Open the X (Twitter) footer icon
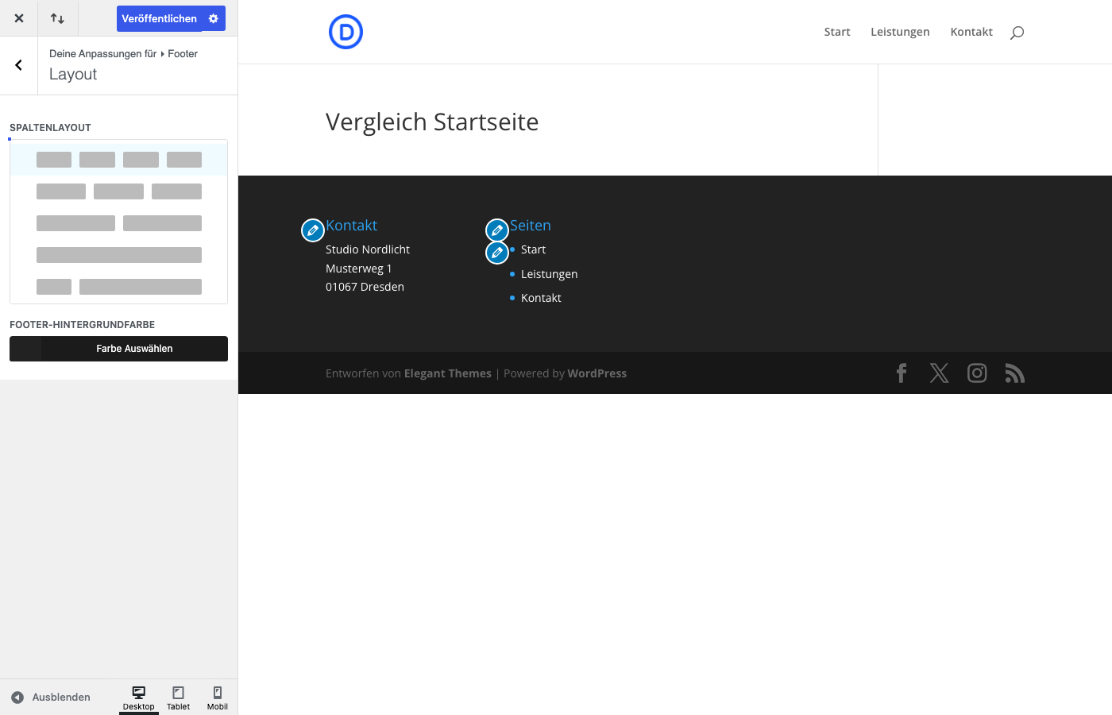Viewport: 1112px width, 715px height. click(939, 373)
